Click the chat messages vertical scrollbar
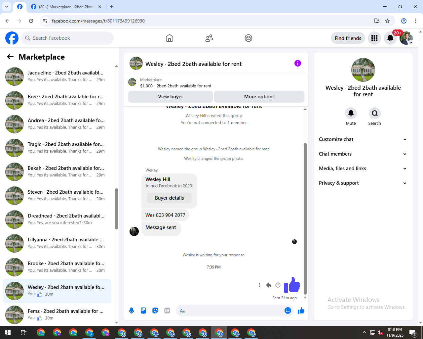This screenshot has width=423, height=339. tap(305, 218)
